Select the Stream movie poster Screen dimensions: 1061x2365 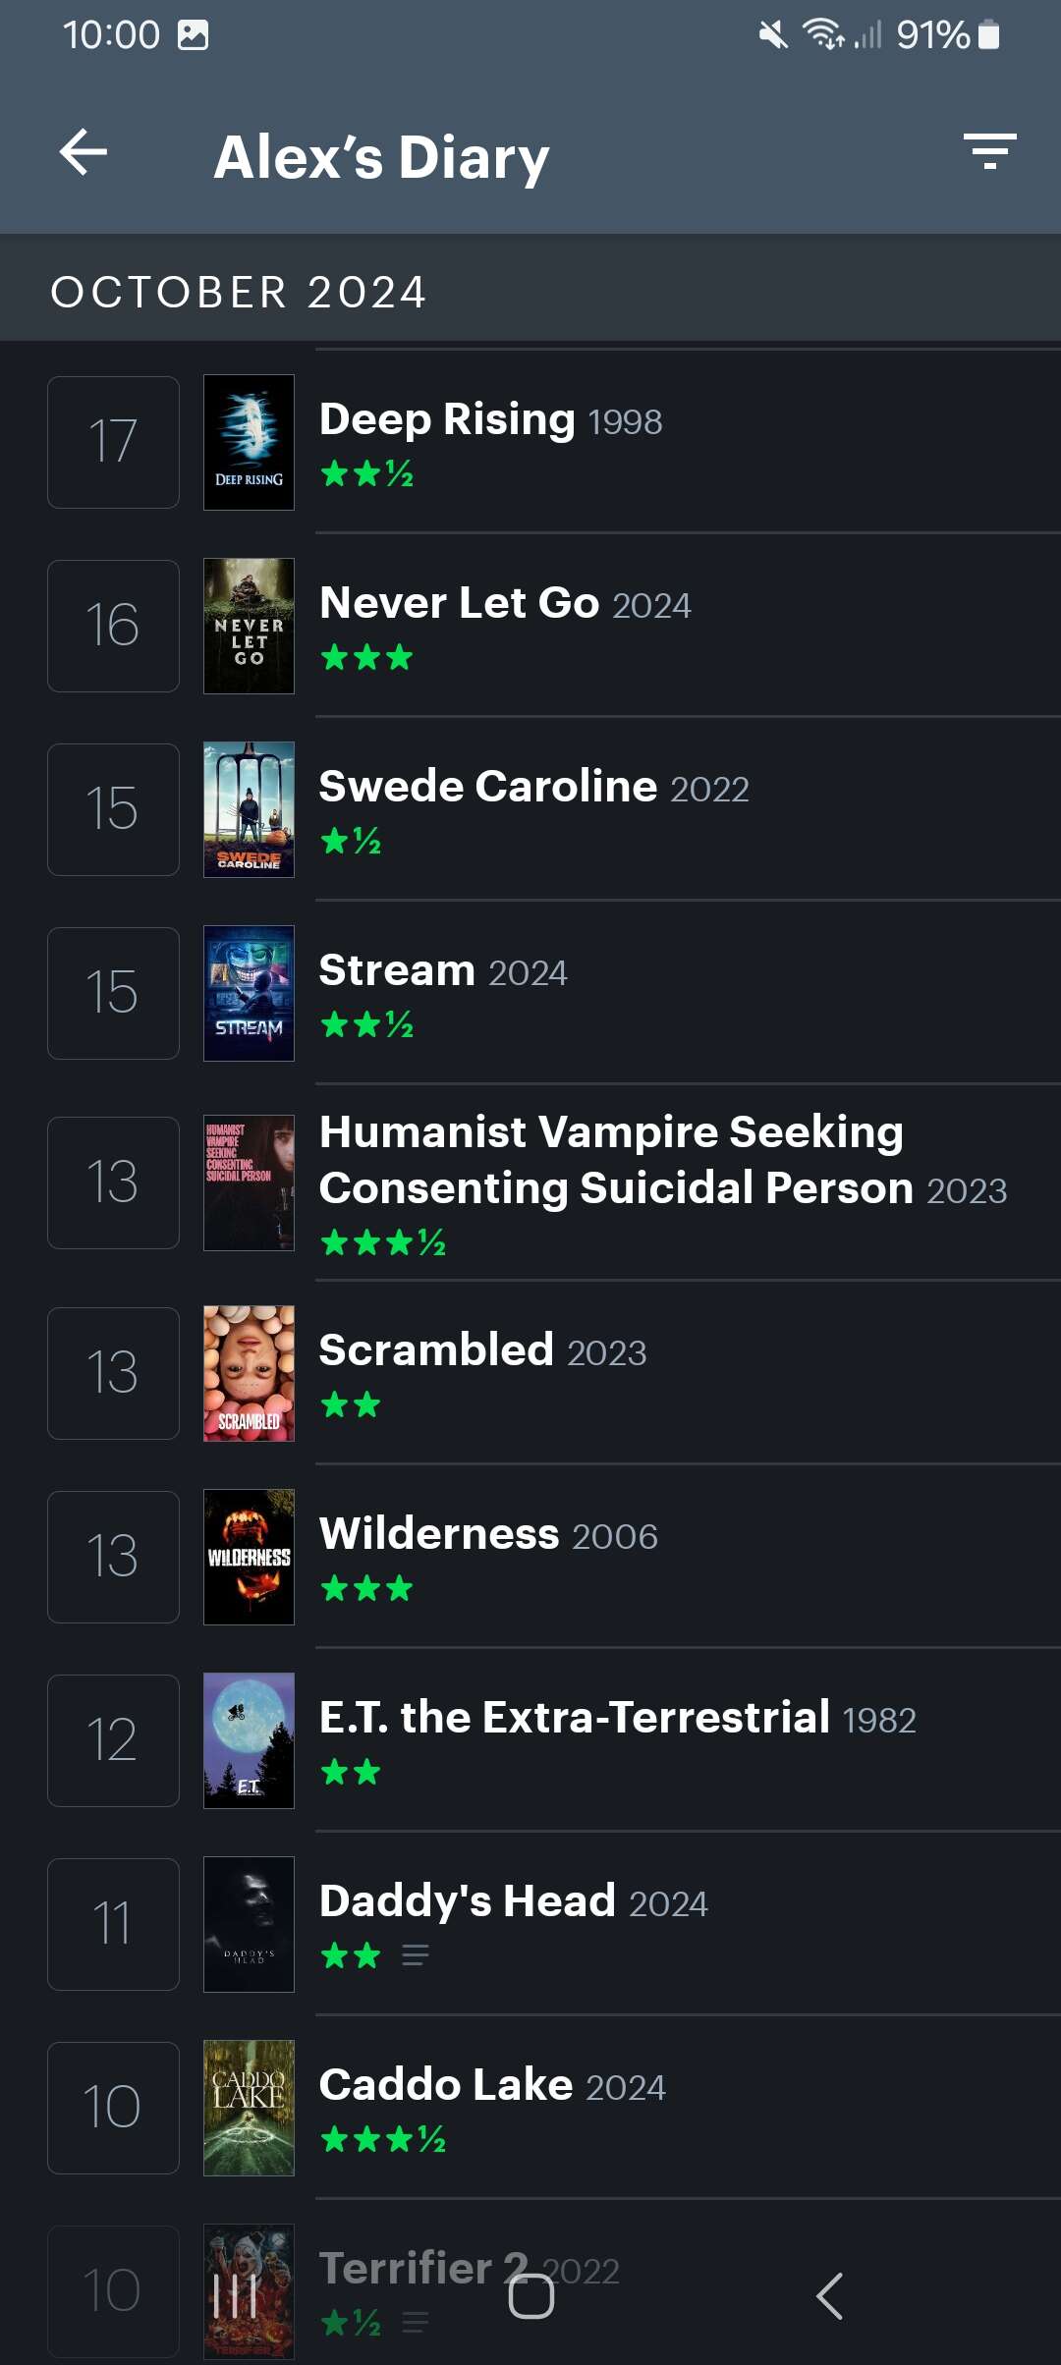249,993
